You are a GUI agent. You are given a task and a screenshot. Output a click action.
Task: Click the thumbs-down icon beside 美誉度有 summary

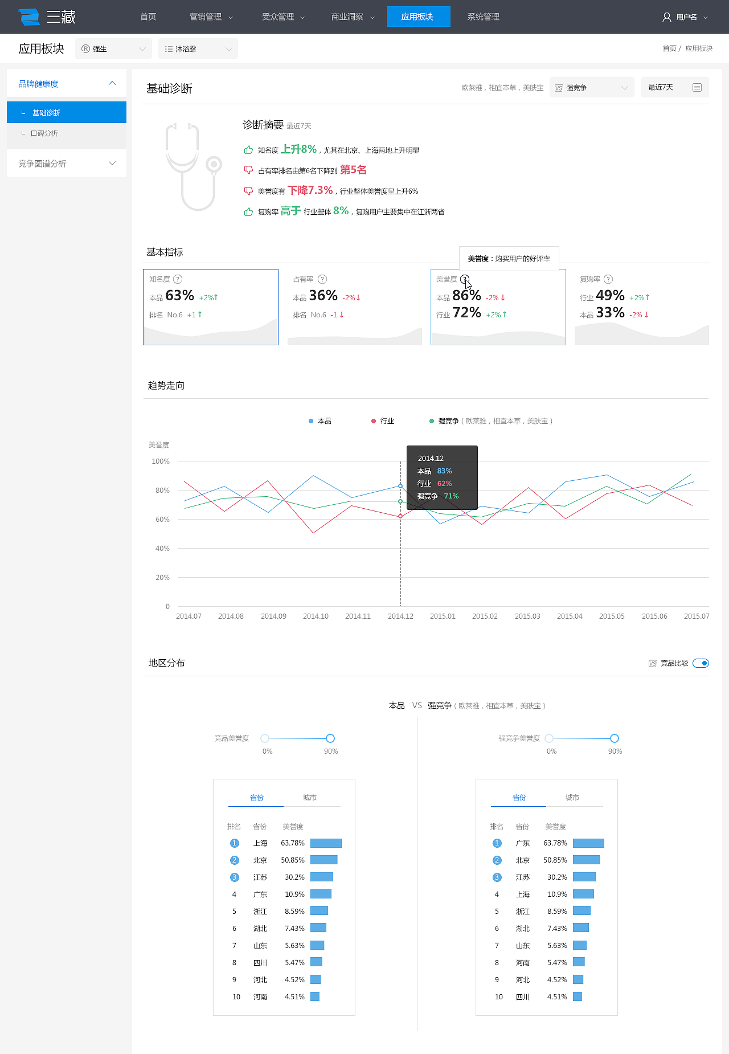pos(248,191)
